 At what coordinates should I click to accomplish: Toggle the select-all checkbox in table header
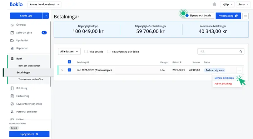69,62
